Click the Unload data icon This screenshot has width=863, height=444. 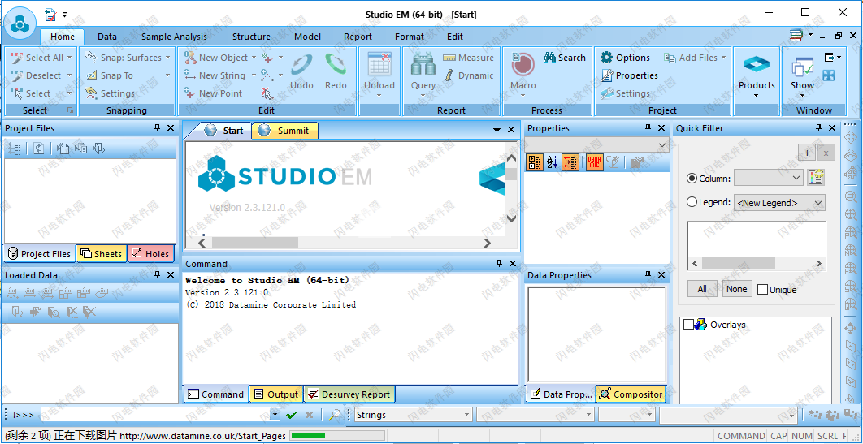[x=379, y=65]
